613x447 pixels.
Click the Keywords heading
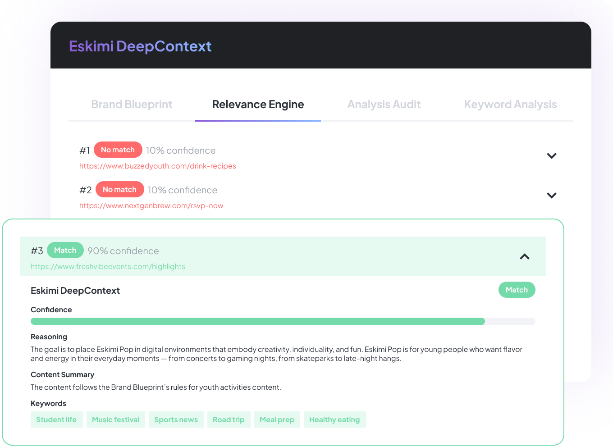[48, 403]
